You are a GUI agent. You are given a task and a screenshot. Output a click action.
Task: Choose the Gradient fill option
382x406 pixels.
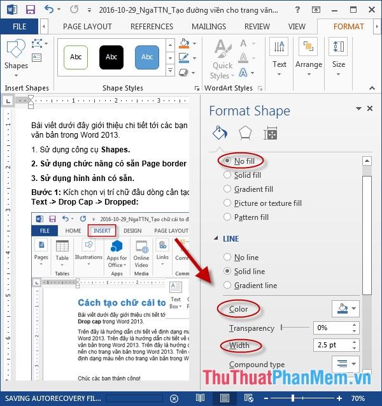click(228, 189)
